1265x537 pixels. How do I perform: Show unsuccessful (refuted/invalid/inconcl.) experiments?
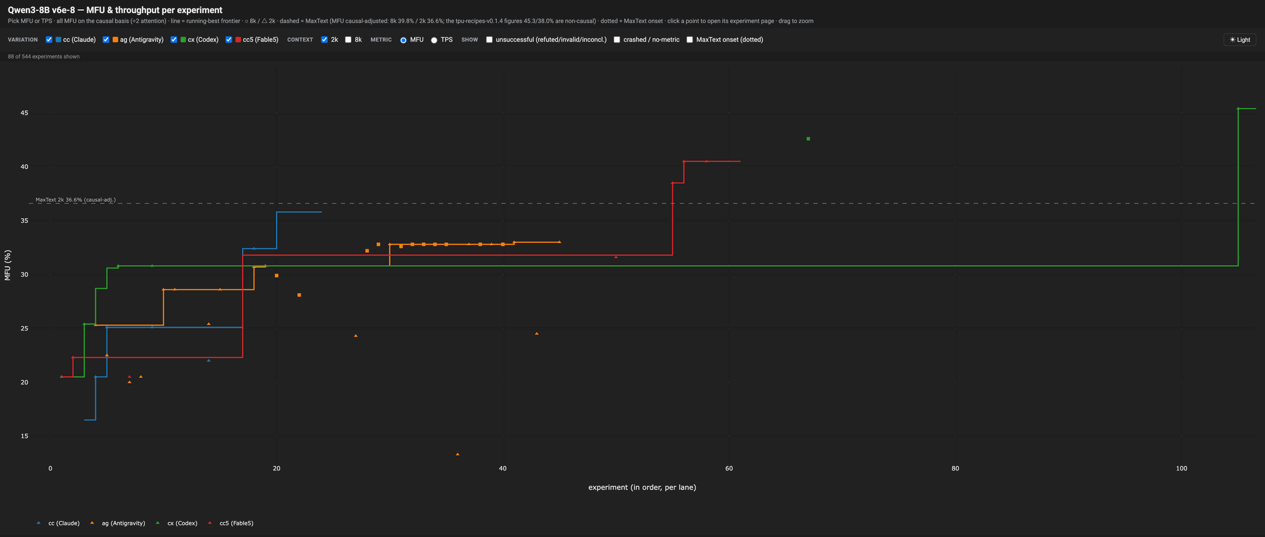pos(489,40)
